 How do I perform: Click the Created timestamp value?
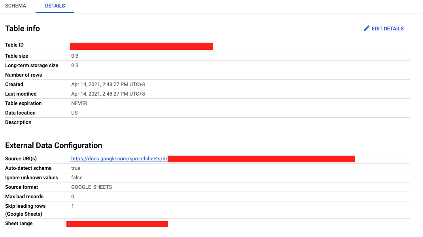108,84
